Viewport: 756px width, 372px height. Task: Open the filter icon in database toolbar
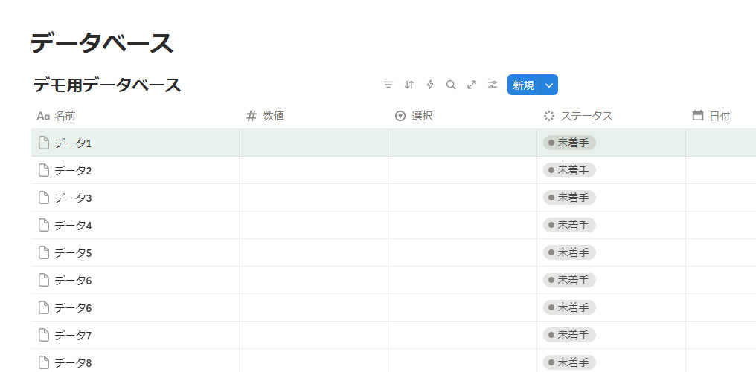pos(388,85)
